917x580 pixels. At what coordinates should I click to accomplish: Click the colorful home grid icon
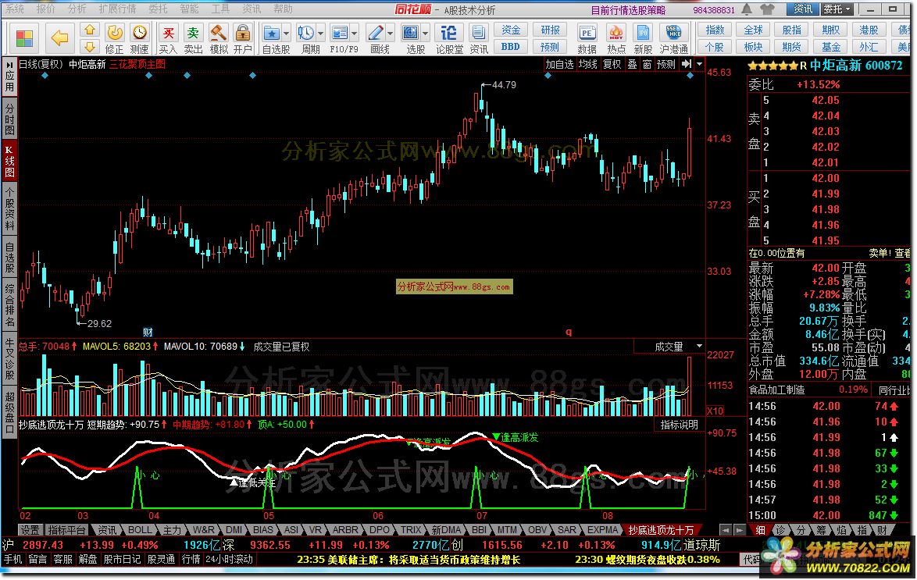24,38
